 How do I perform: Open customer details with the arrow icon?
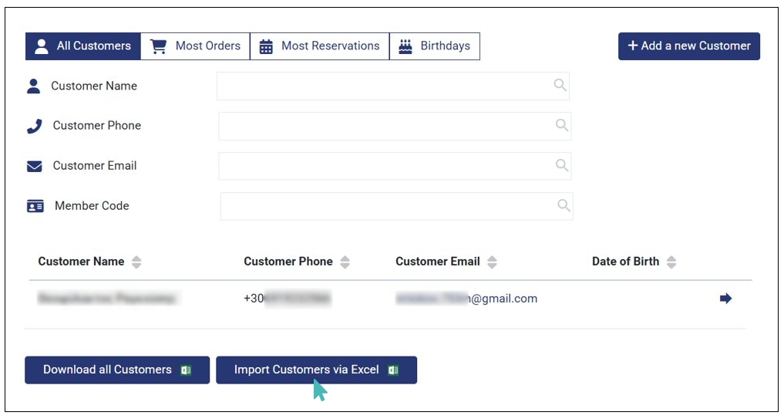[725, 299]
